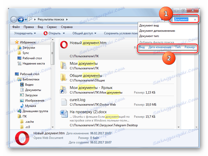Open the Общий доступ dropdown
The height and width of the screenshot is (156, 208).
(x=84, y=33)
